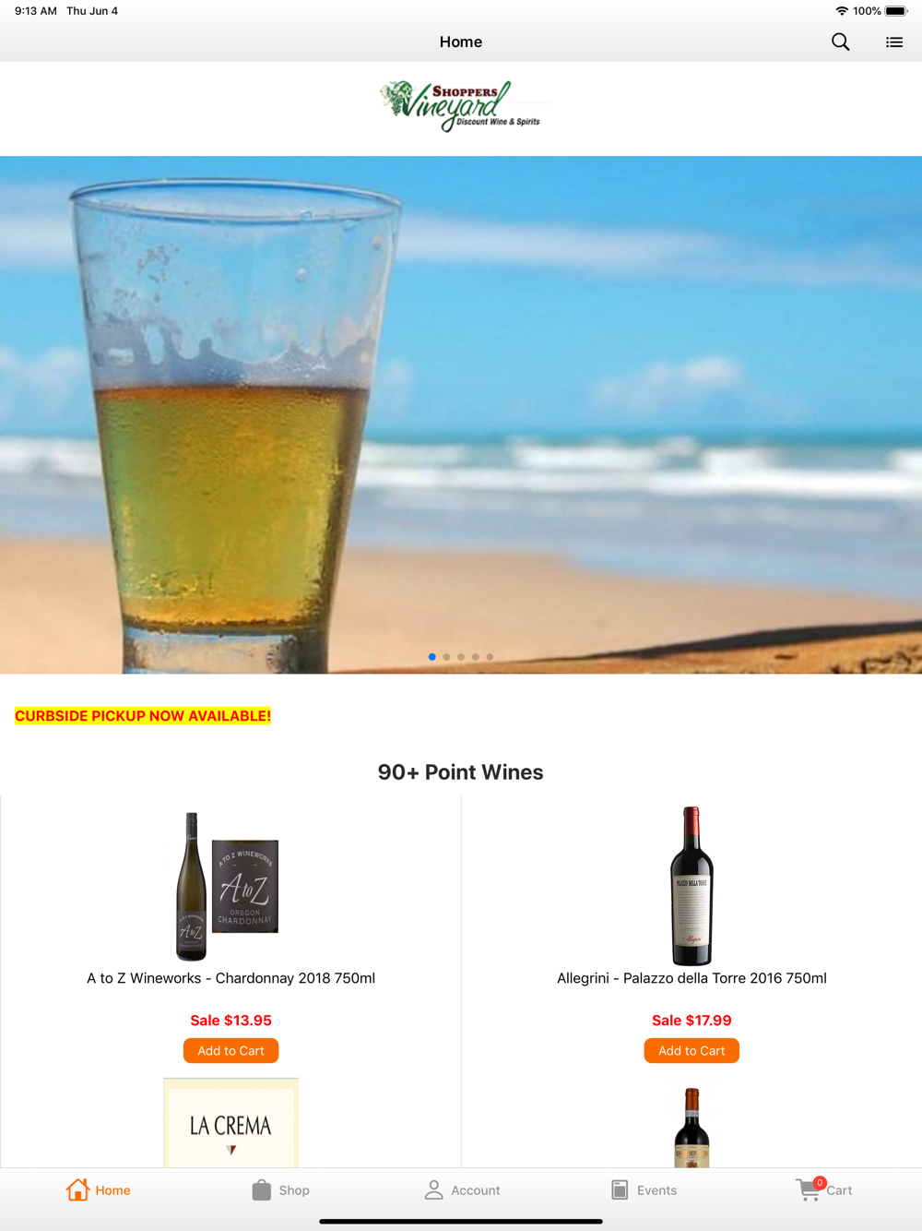Select the third carousel page dot
Screen dimensions: 922x1231
pos(461,657)
